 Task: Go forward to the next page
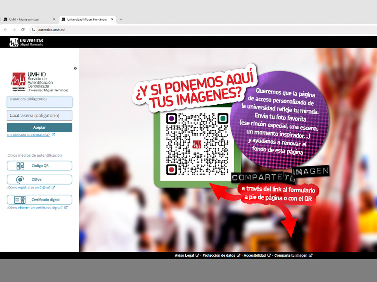click(x=14, y=30)
